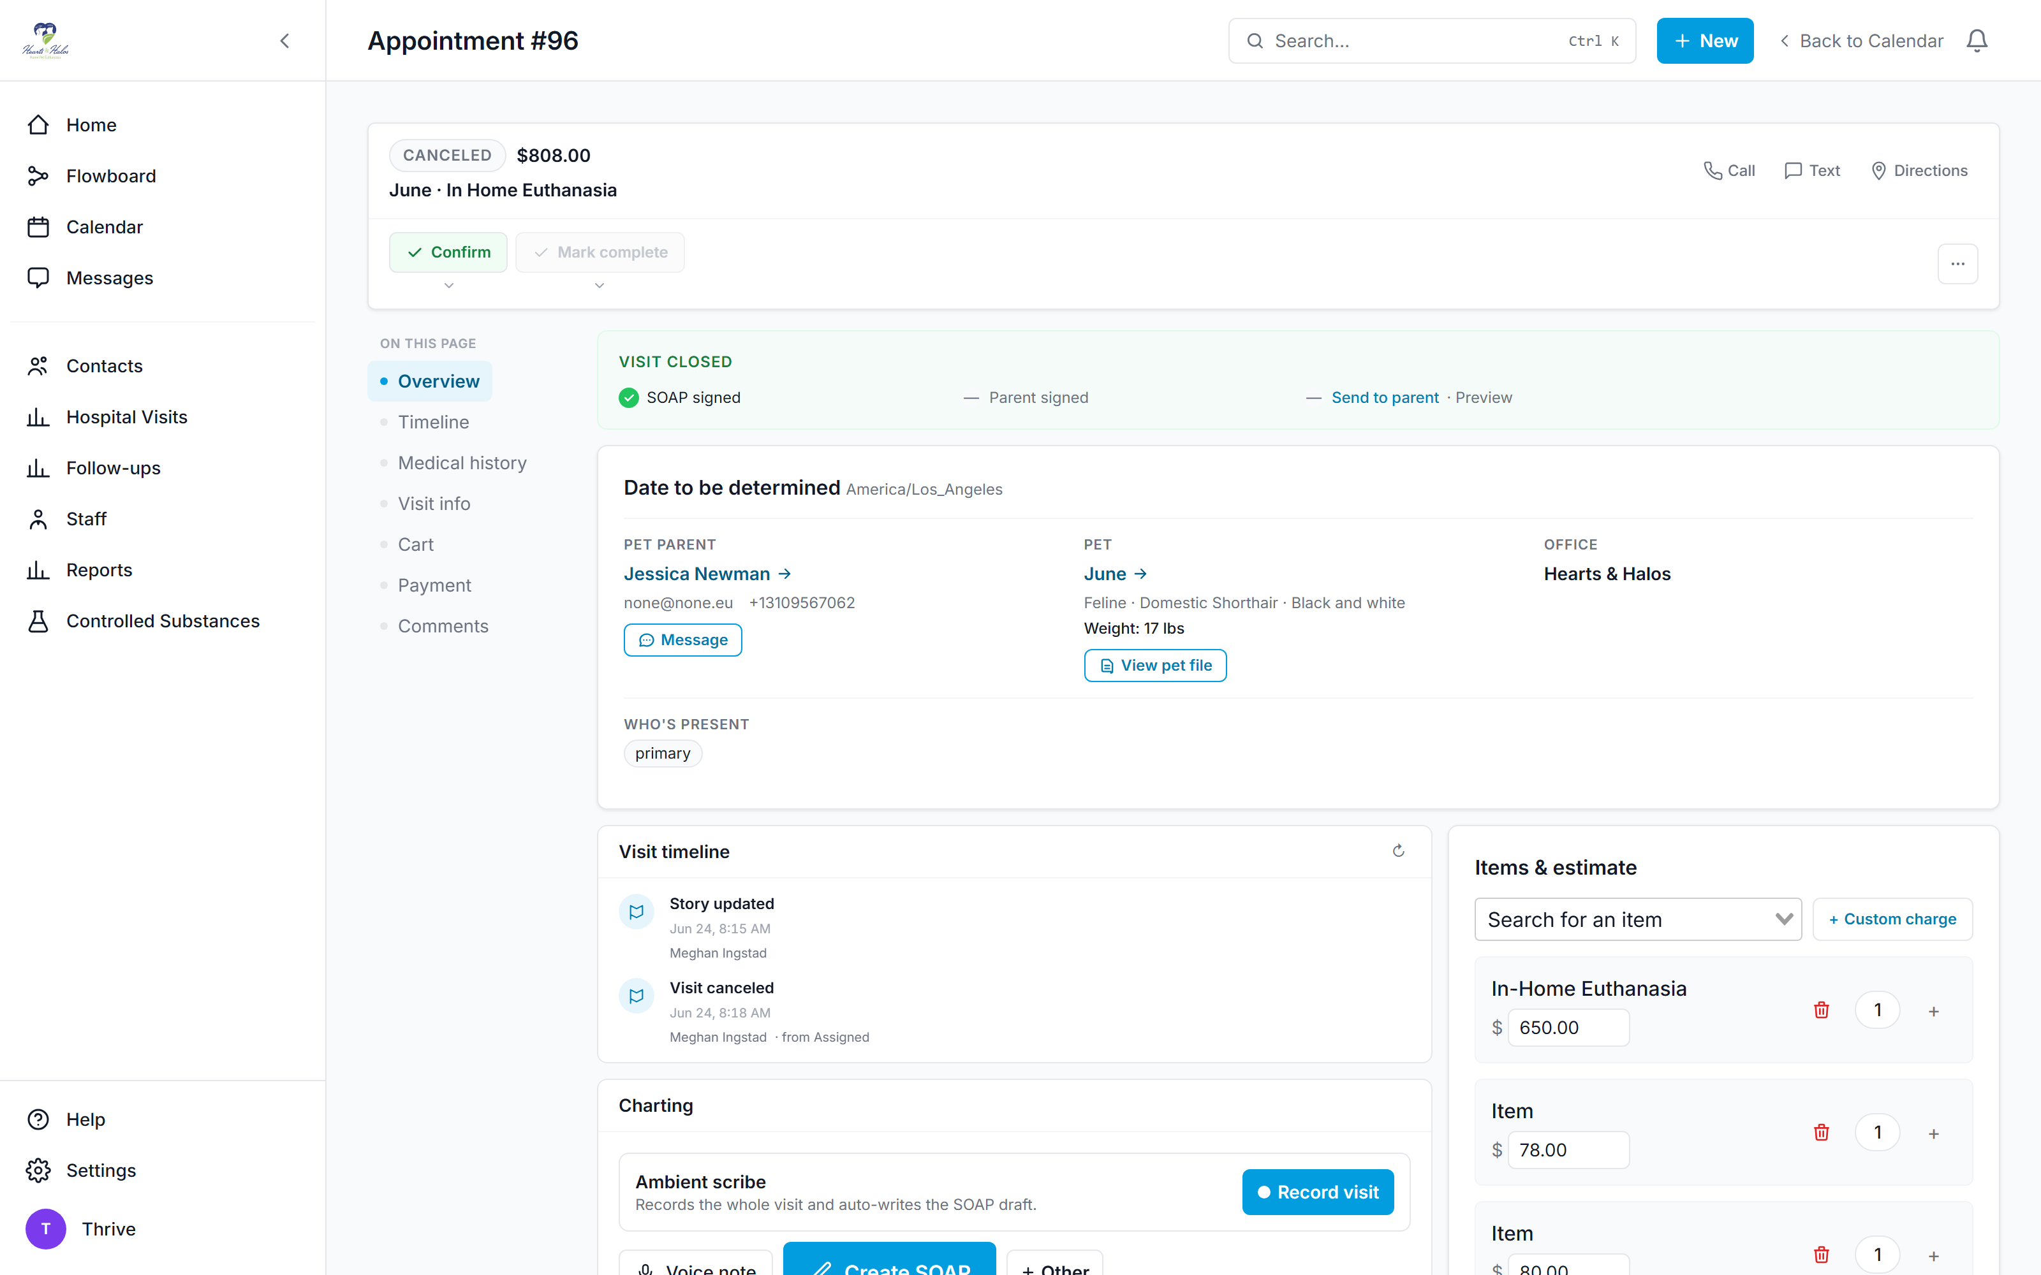The height and width of the screenshot is (1275, 2041).
Task: Delete the In-Home Euthanasia item
Action: click(x=1821, y=1010)
